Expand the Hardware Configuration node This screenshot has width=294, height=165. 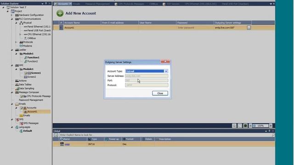(x=12, y=15)
